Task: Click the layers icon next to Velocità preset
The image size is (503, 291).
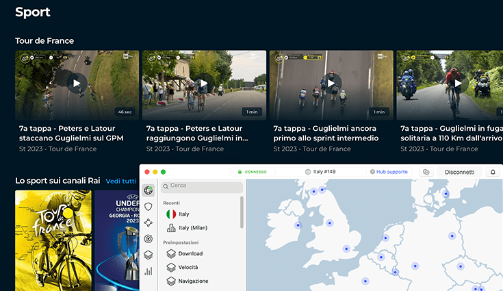Action: coord(171,267)
